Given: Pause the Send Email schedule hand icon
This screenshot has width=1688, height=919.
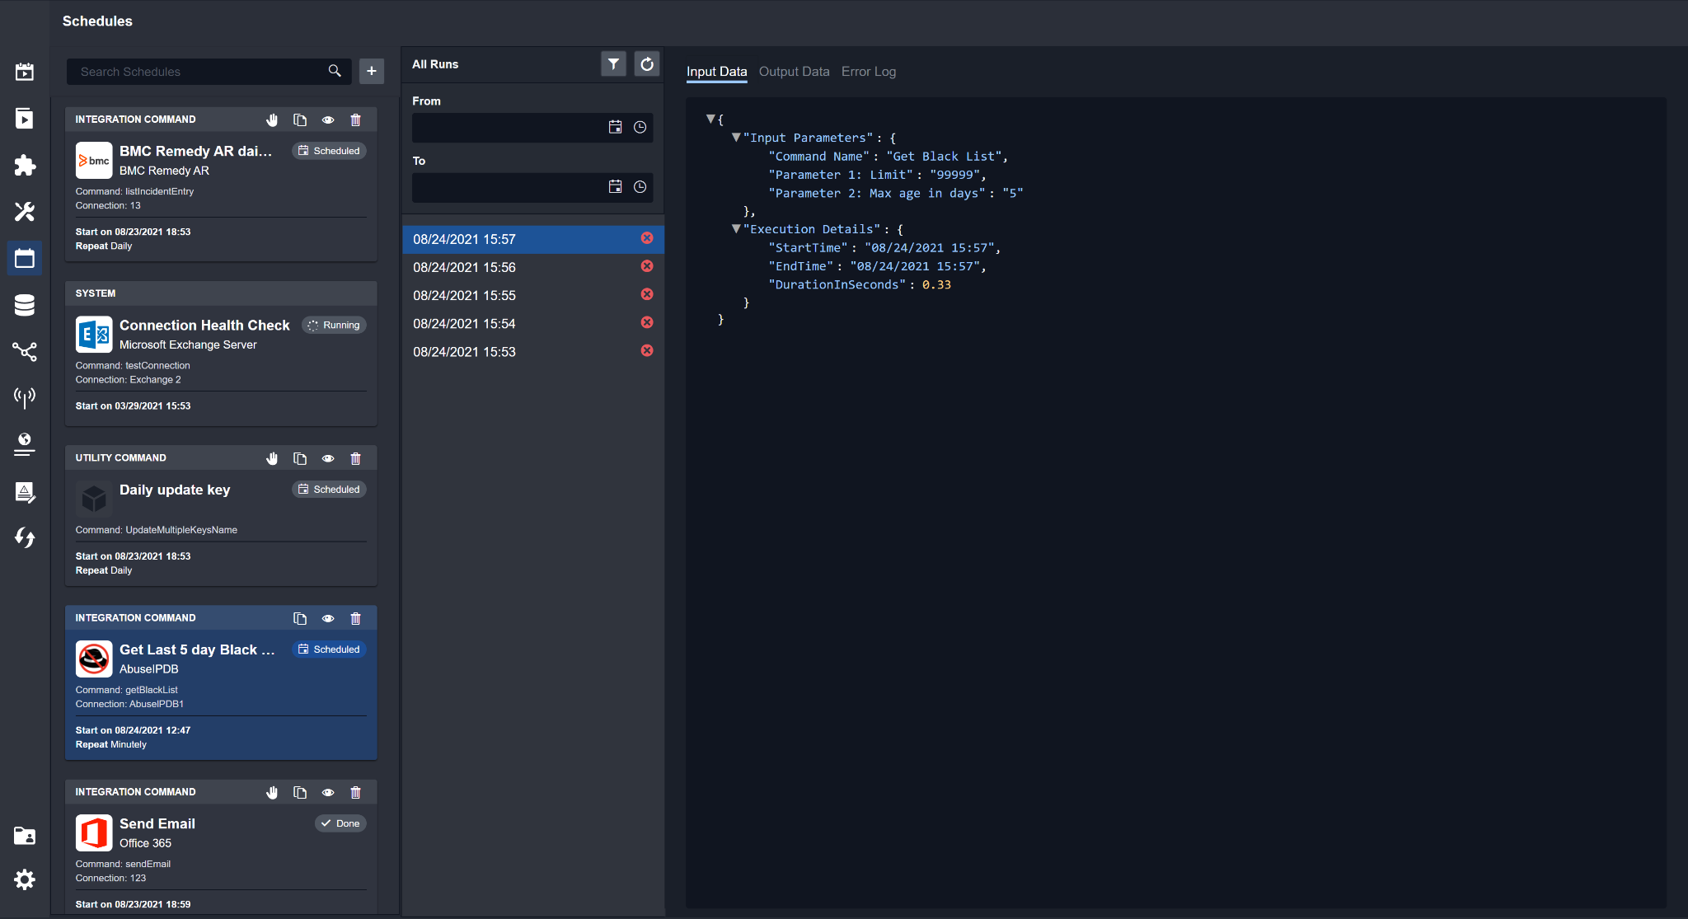Looking at the screenshot, I should (x=272, y=793).
